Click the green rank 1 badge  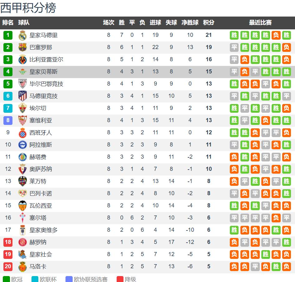[x=8, y=35]
